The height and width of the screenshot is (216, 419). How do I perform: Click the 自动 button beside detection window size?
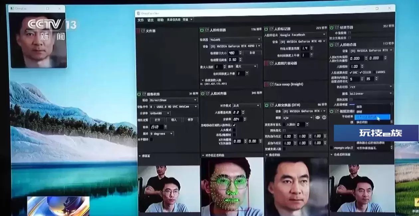(252, 53)
